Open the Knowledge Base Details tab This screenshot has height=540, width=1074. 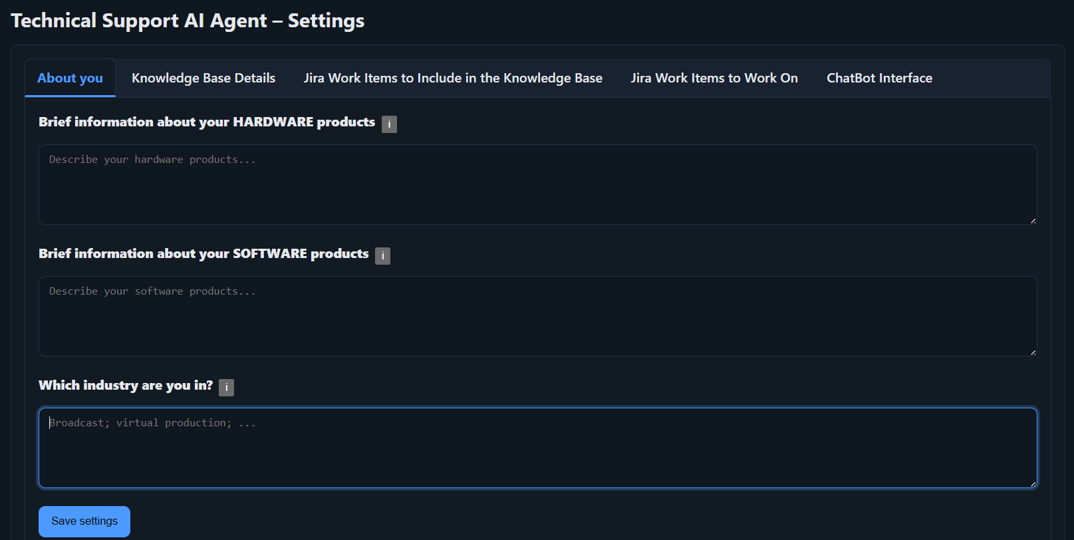pos(203,78)
